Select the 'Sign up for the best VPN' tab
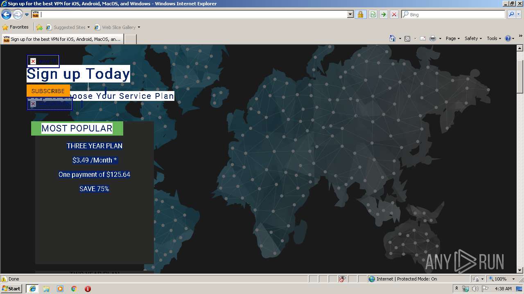This screenshot has width=524, height=294. click(x=62, y=39)
